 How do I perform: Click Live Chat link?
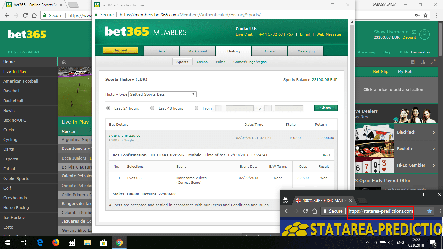244,34
